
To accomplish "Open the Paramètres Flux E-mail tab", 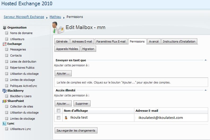I will (x=111, y=41).
